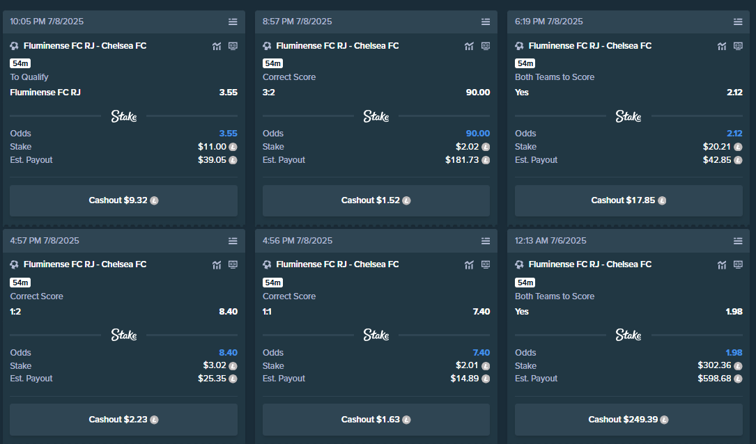Image resolution: width=756 pixels, height=444 pixels.
Task: Click the soccer ball icon on the 4:56 PM bet
Action: (267, 265)
